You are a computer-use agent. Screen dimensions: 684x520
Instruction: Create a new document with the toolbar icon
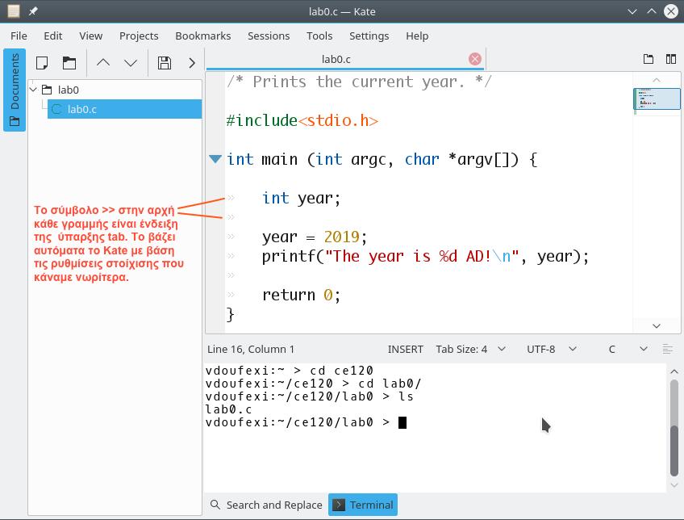tap(42, 63)
